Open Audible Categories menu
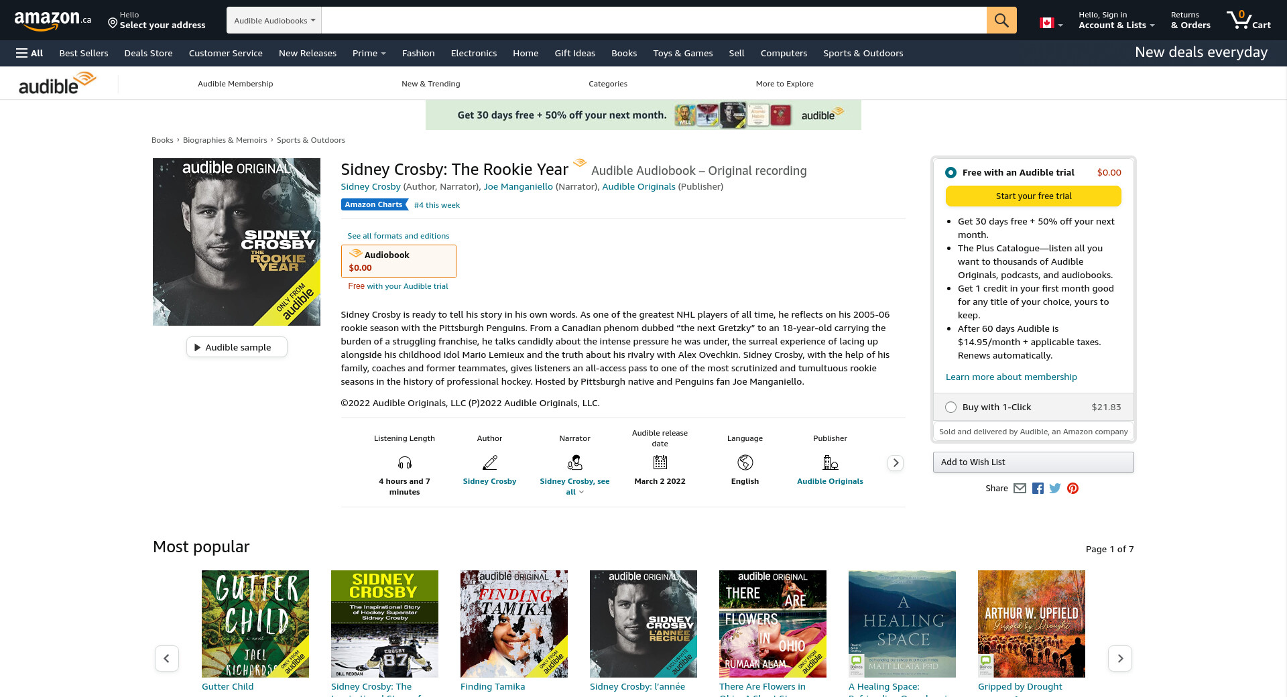 click(608, 84)
